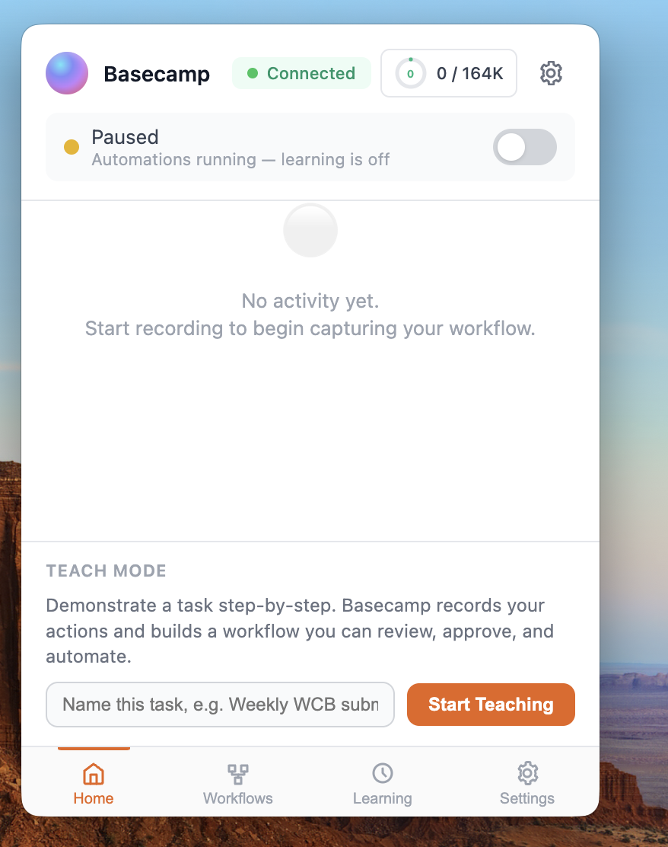
Task: Enable learning with the Paused toggle switch
Action: (524, 147)
